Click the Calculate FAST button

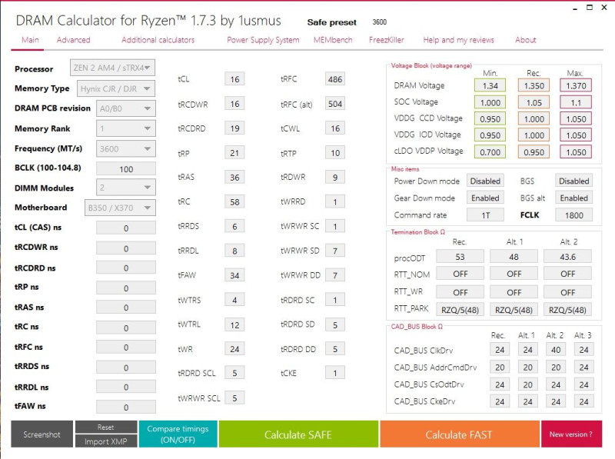[x=459, y=434]
